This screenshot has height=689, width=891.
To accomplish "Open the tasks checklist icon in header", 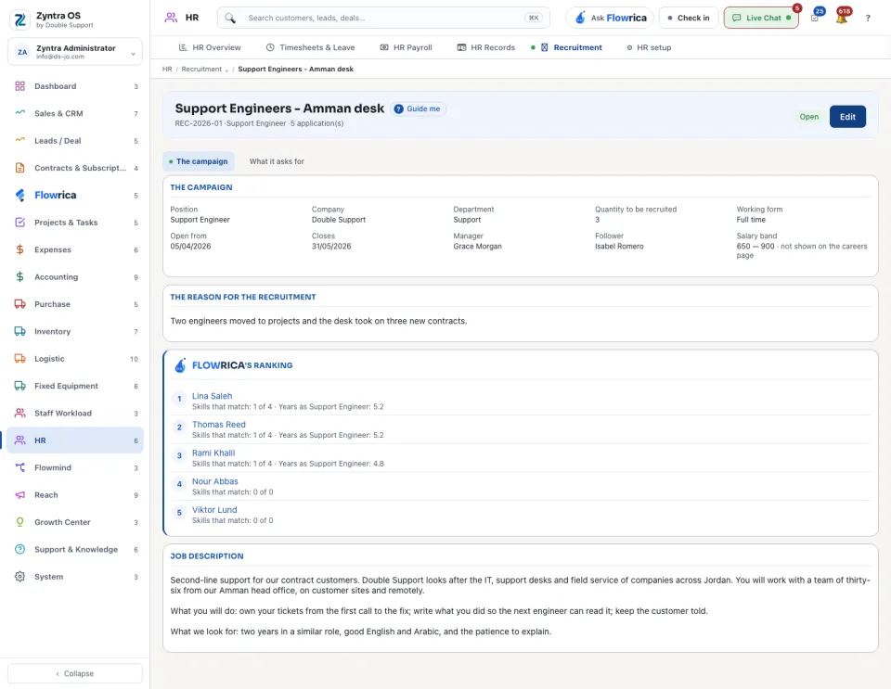I will pyautogui.click(x=815, y=19).
